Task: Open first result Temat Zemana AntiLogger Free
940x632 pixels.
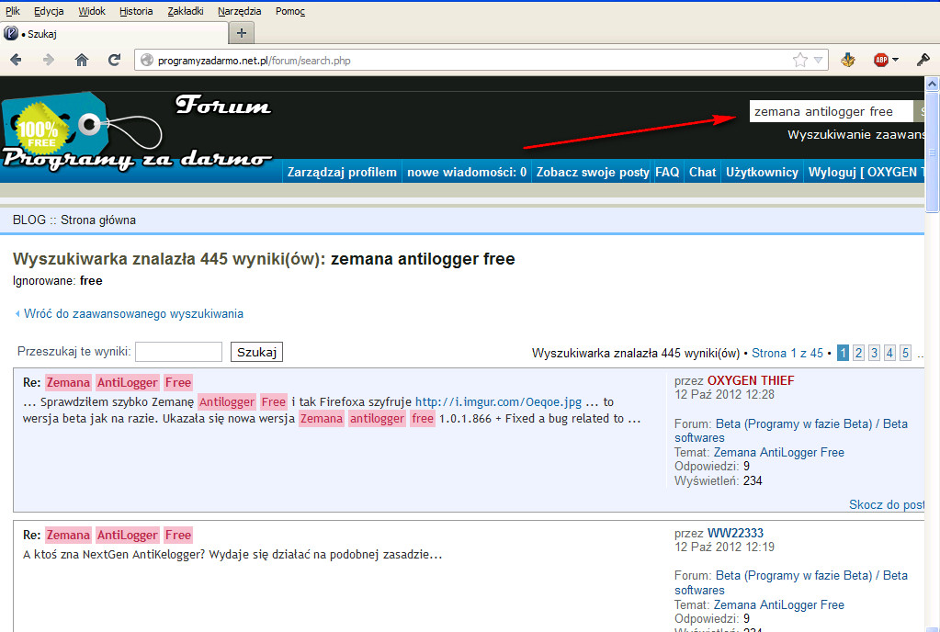Action: [x=778, y=452]
